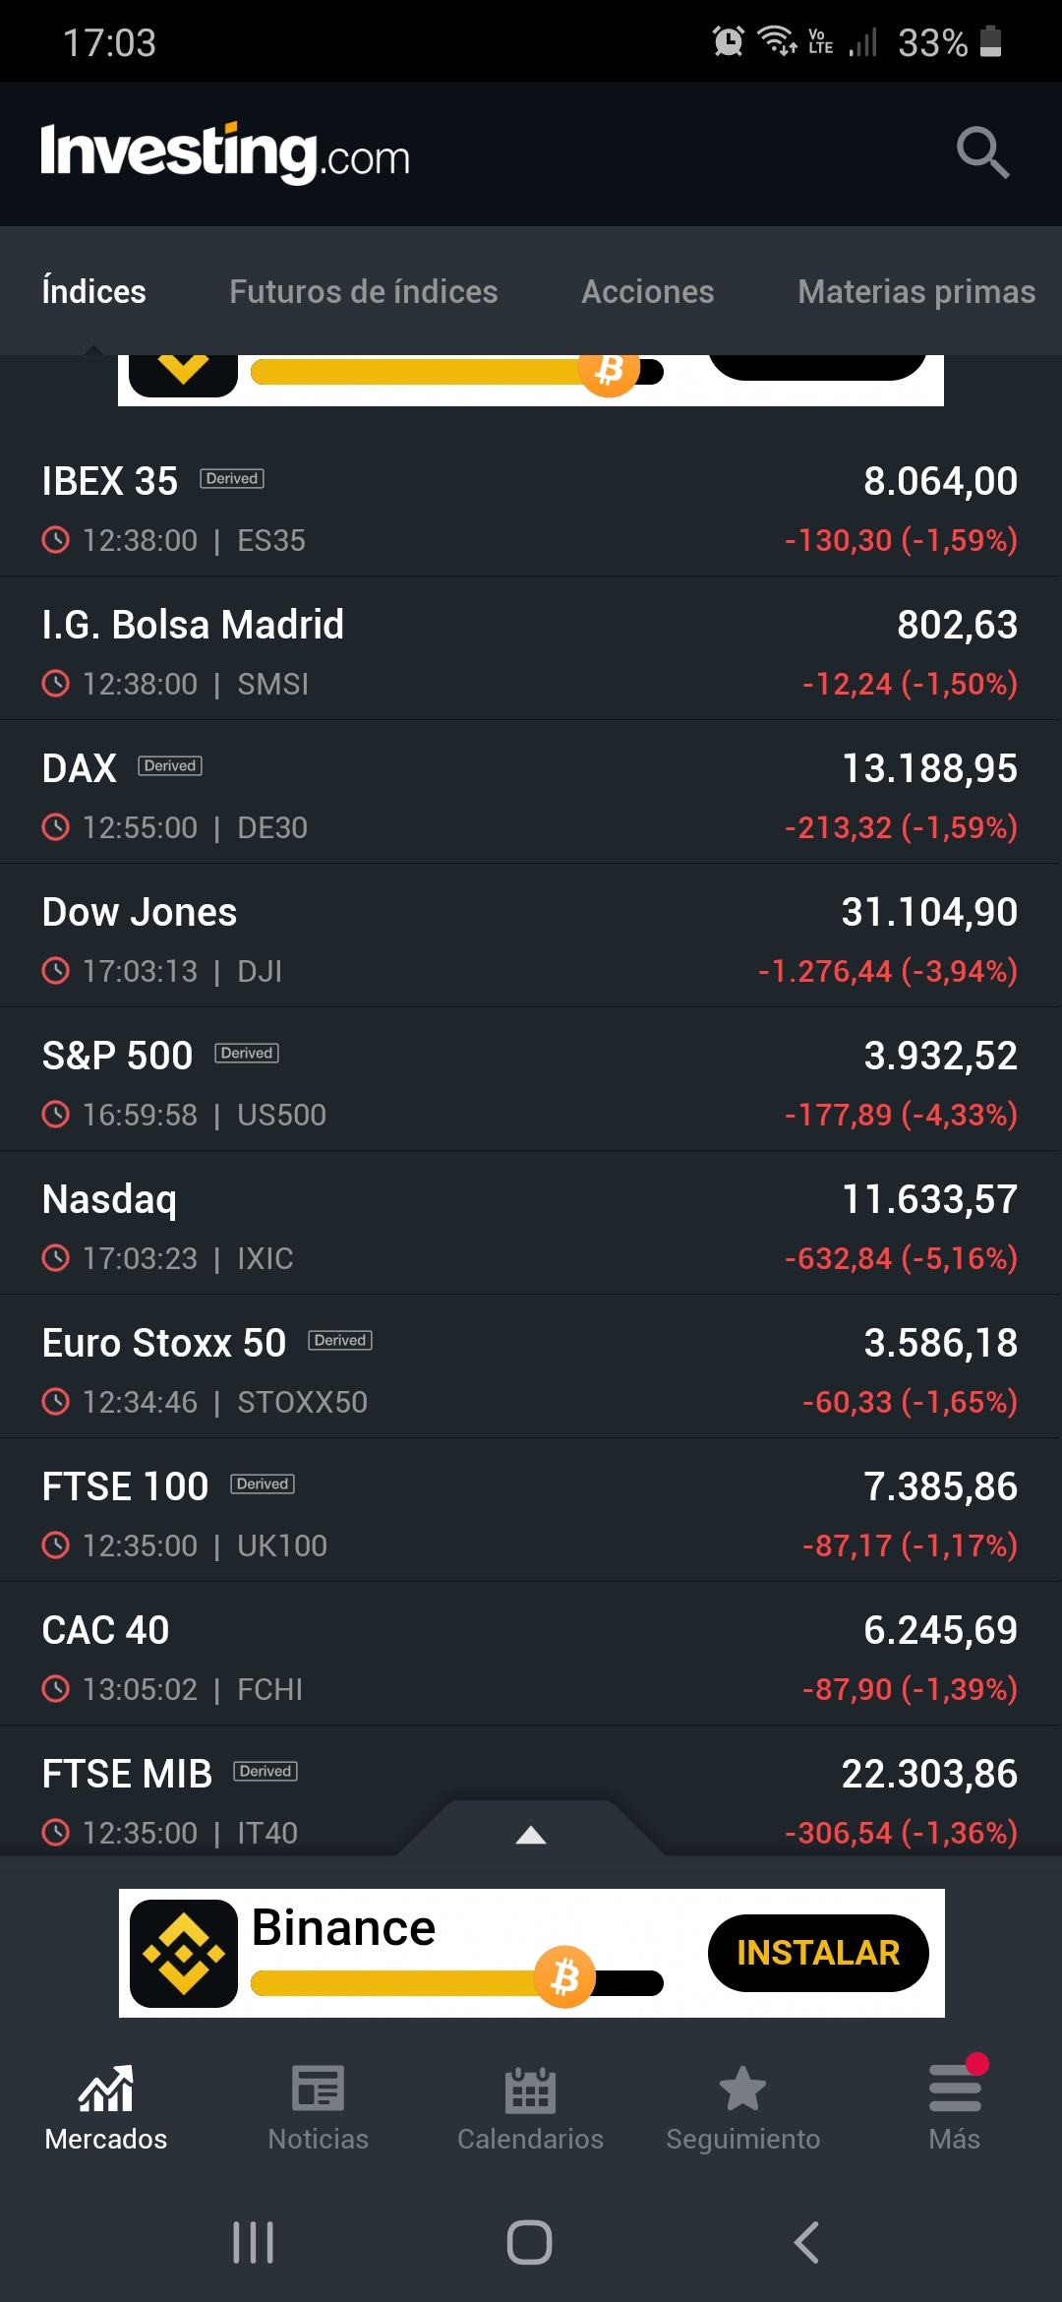Image resolution: width=1062 pixels, height=2302 pixels.
Task: Open the Calendarios calendar icon
Action: [x=530, y=2088]
